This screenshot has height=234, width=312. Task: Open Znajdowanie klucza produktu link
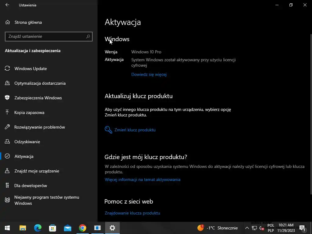point(132,213)
